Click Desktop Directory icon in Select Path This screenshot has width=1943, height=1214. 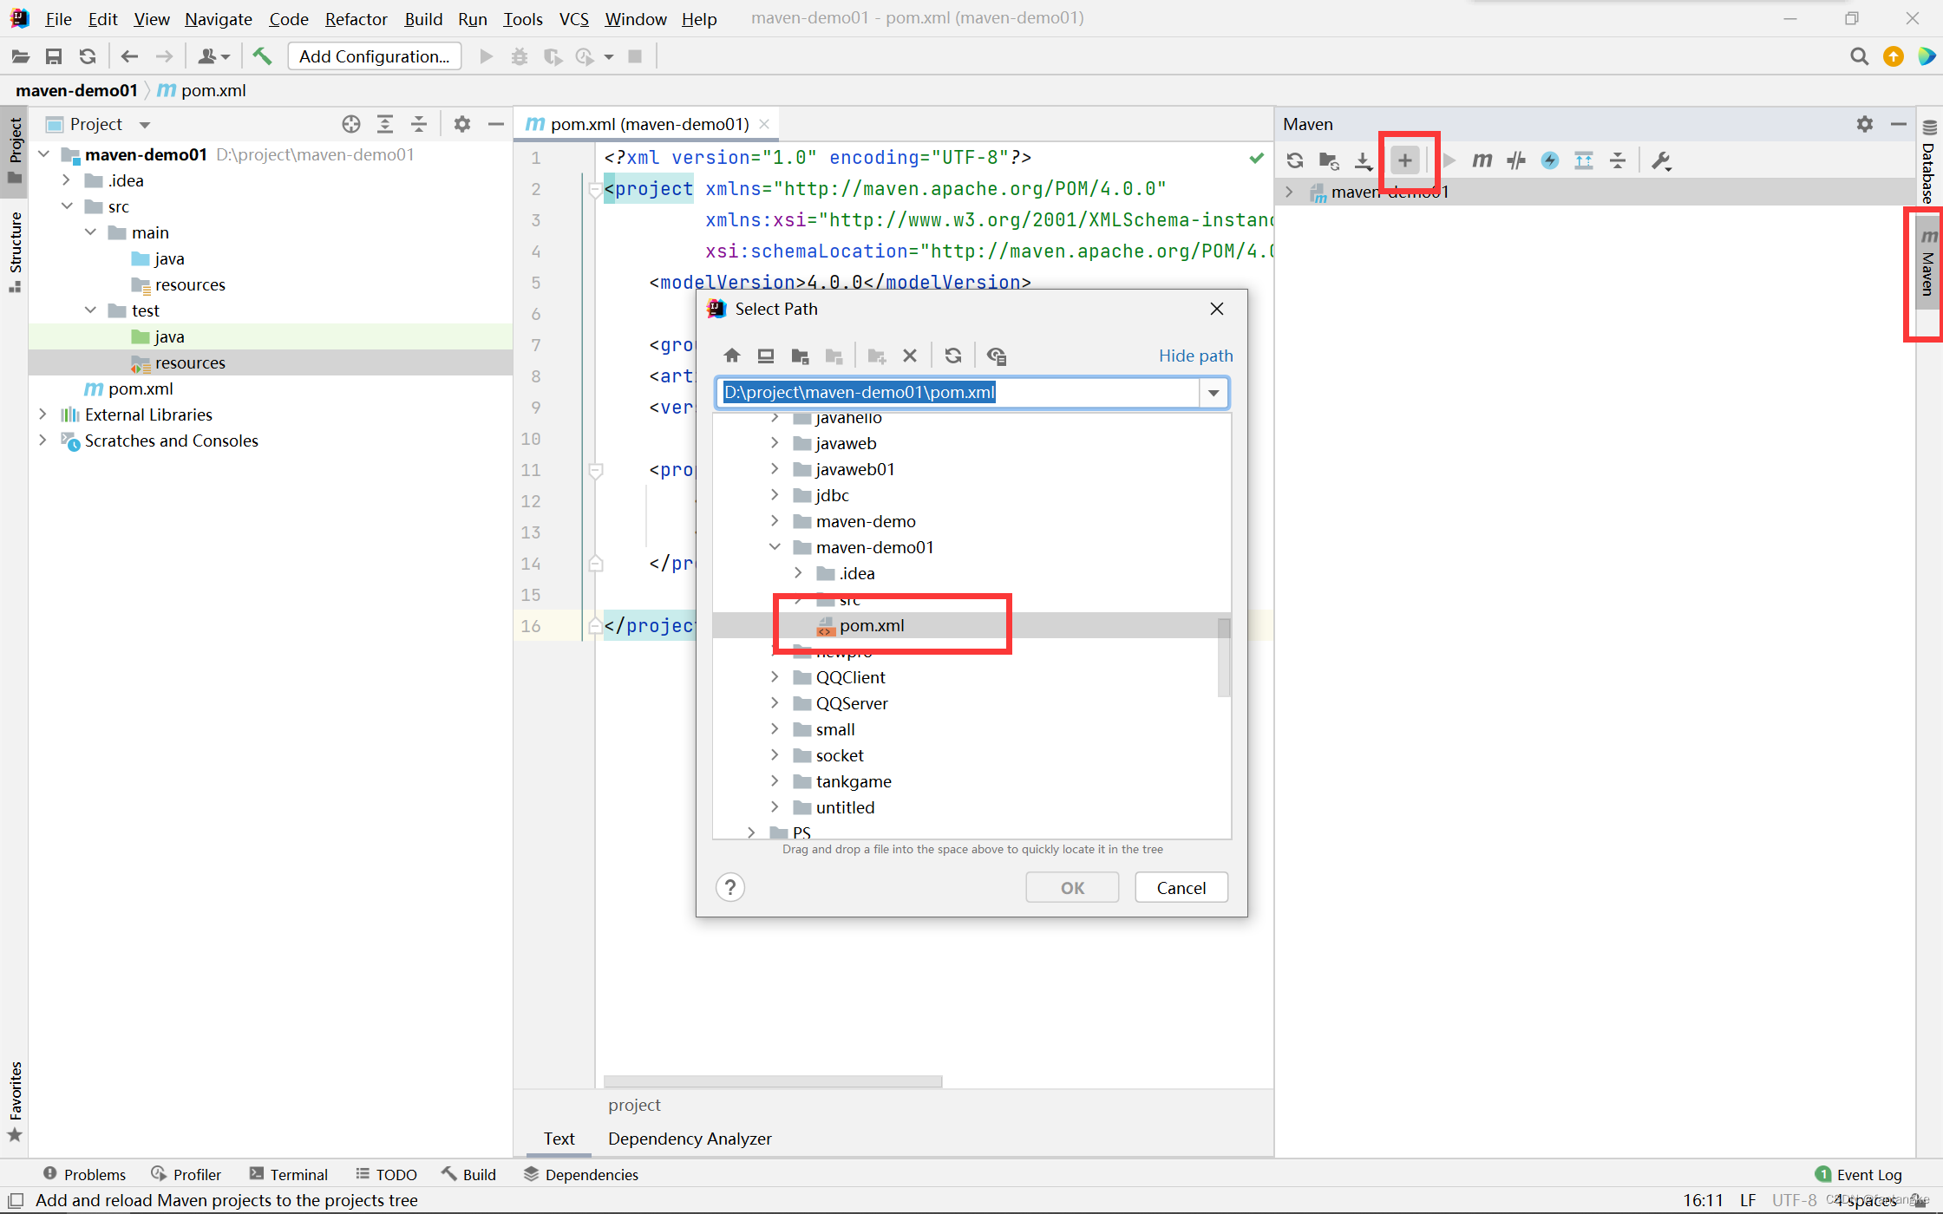pos(766,356)
